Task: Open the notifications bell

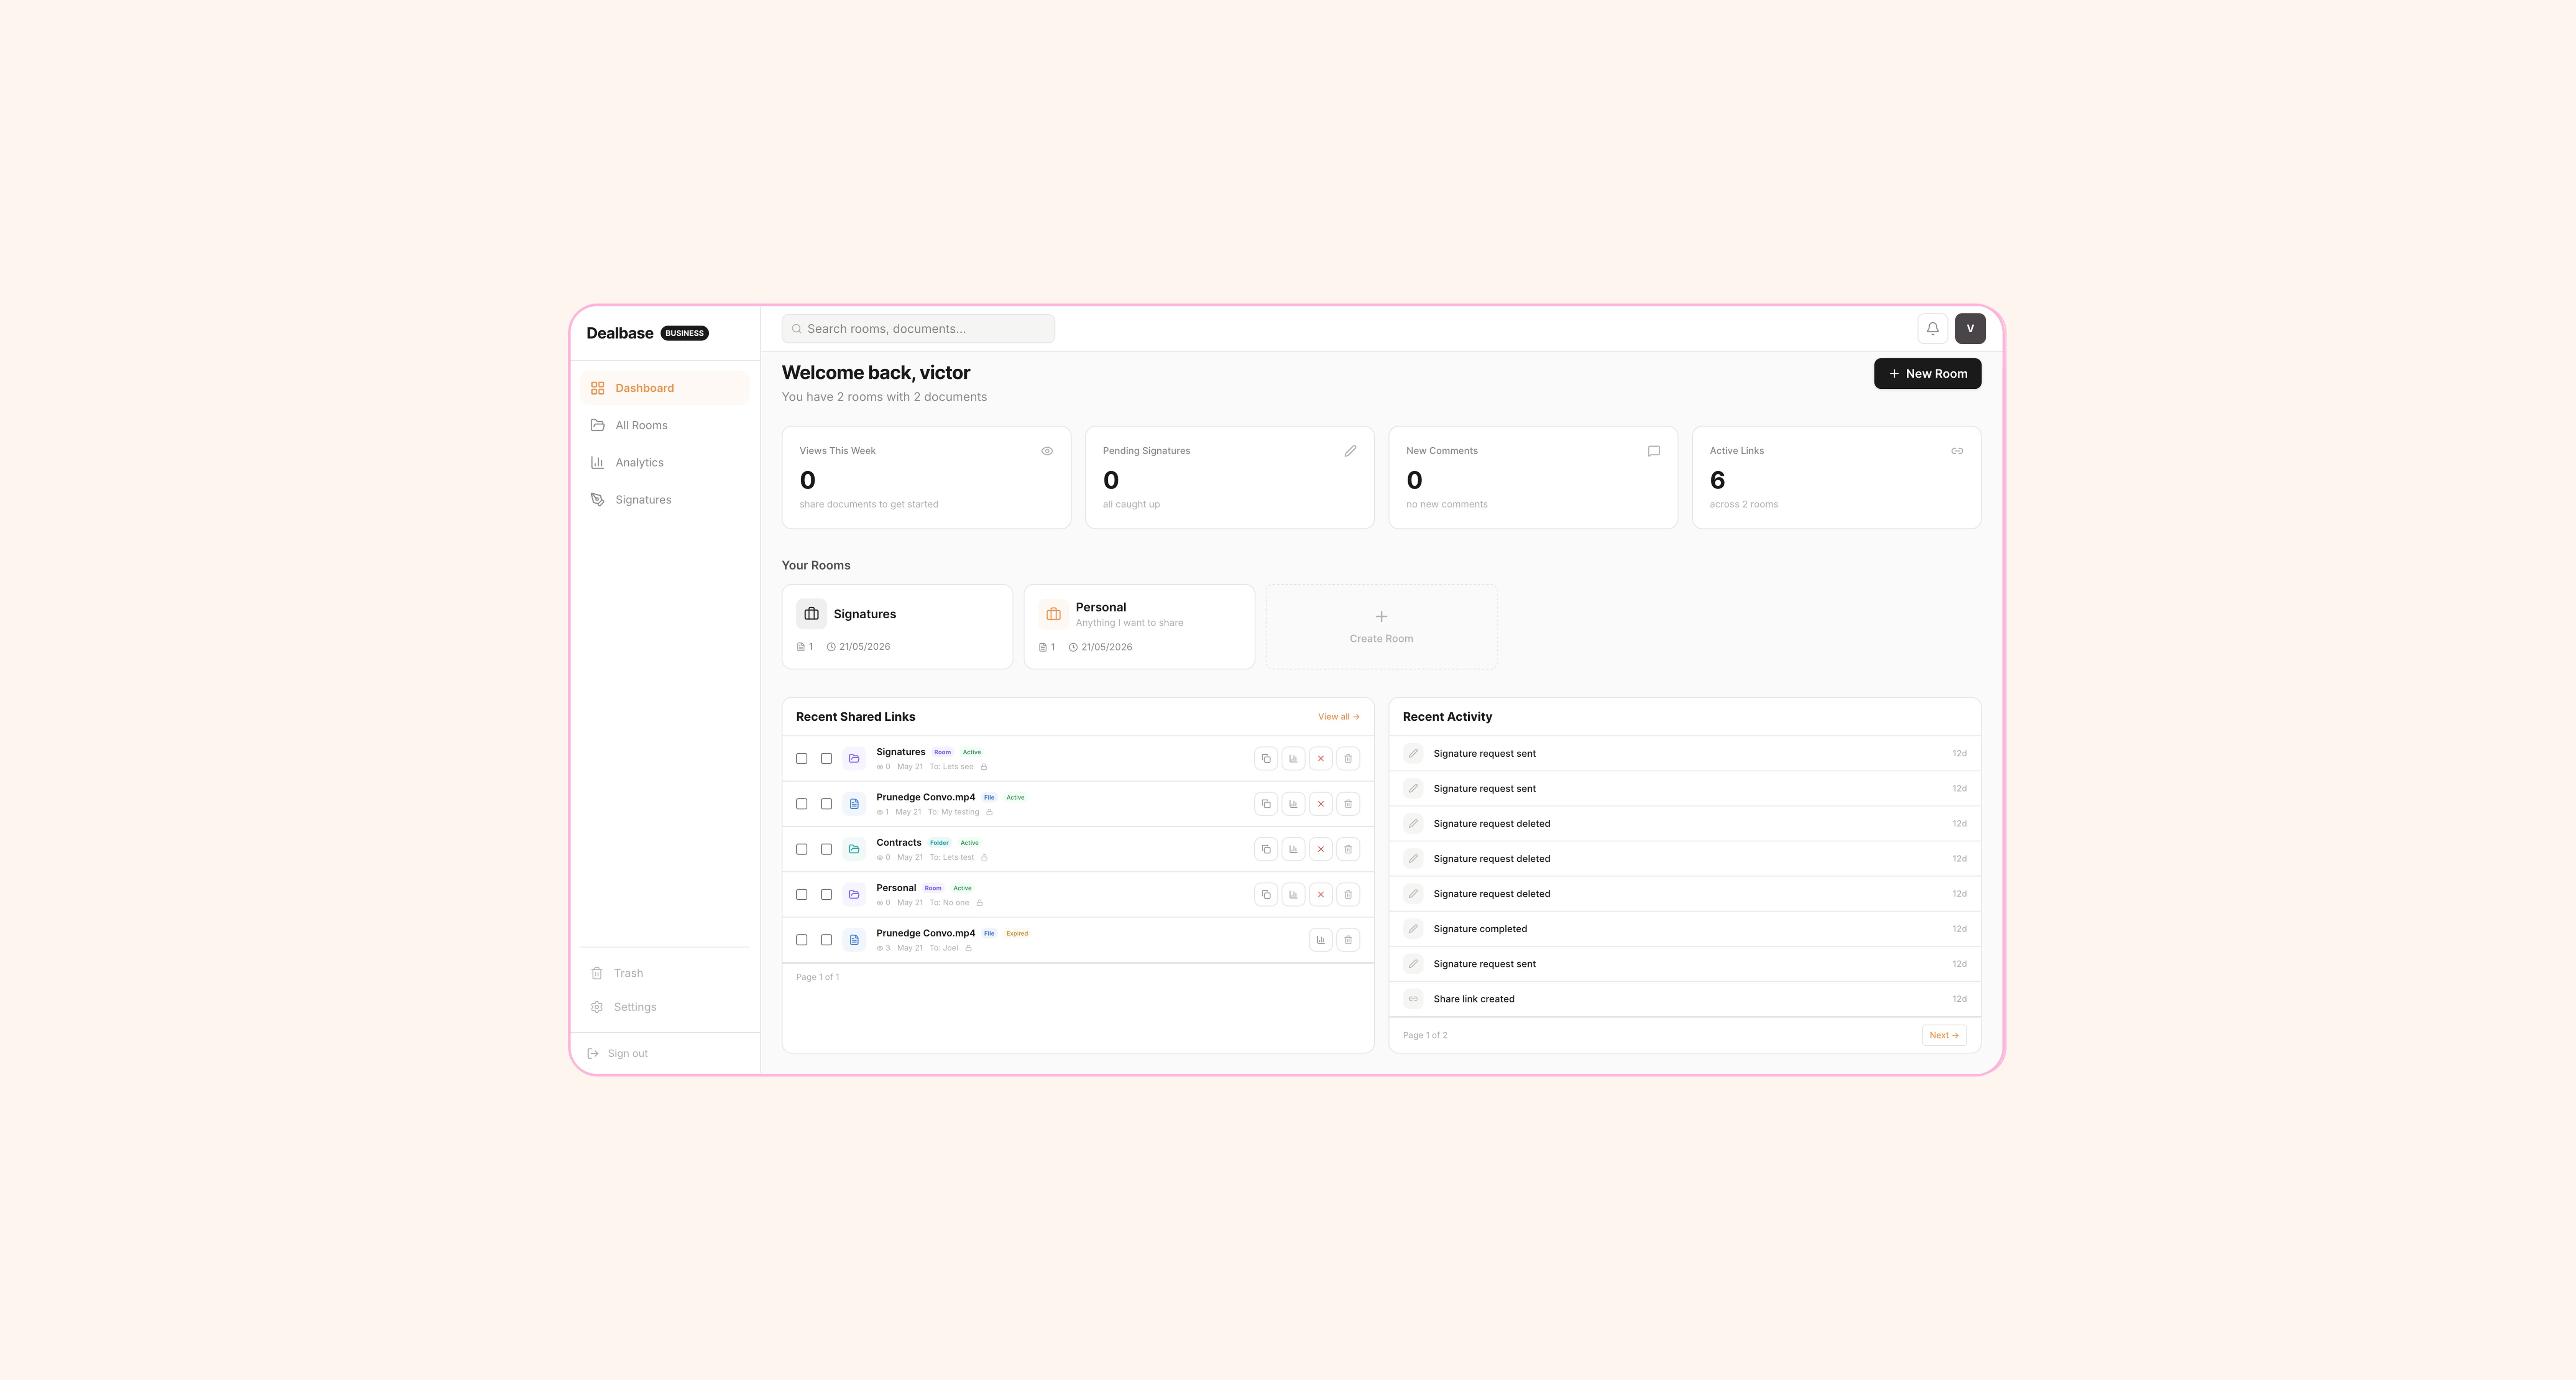Action: click(1932, 328)
